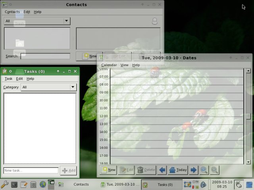Open the web browser globe icon
Image resolution: width=254 pixels, height=190 pixels.
click(x=43, y=184)
